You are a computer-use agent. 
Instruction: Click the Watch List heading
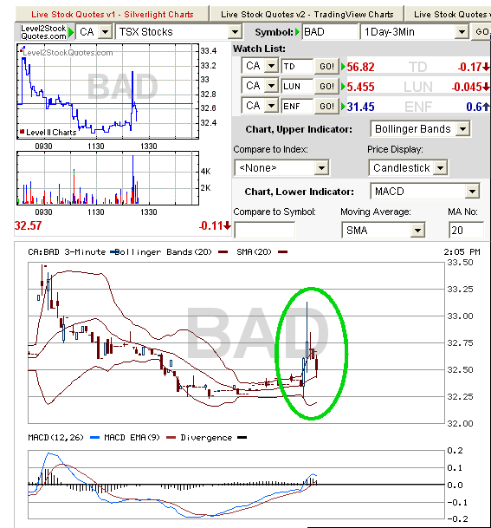pyautogui.click(x=259, y=49)
